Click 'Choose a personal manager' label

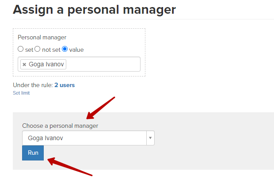pyautogui.click(x=60, y=126)
